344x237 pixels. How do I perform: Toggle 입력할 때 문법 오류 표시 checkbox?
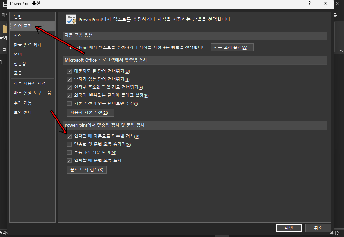click(x=69, y=160)
